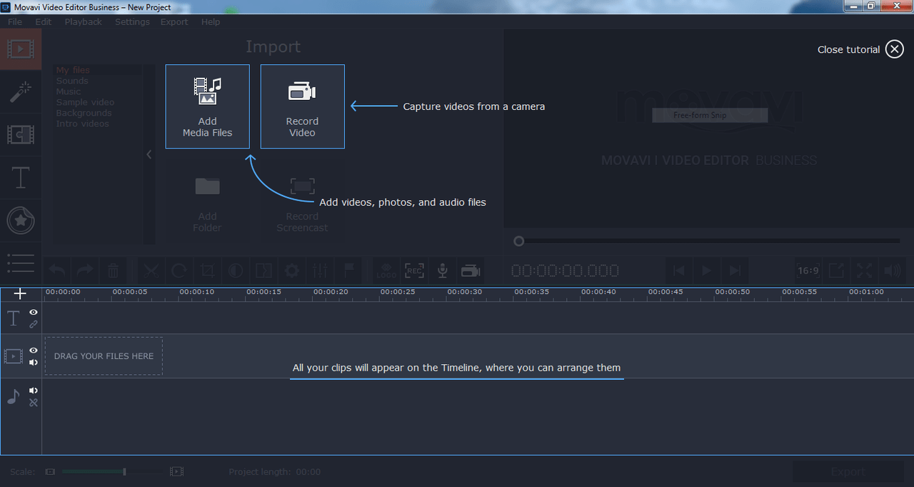This screenshot has width=914, height=487.
Task: Open the Transitions tab in sidebar
Action: tap(21, 134)
